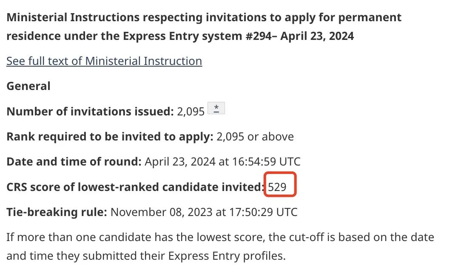Click the red-boxed CRS score 529
The width and height of the screenshot is (455, 275).
(278, 187)
